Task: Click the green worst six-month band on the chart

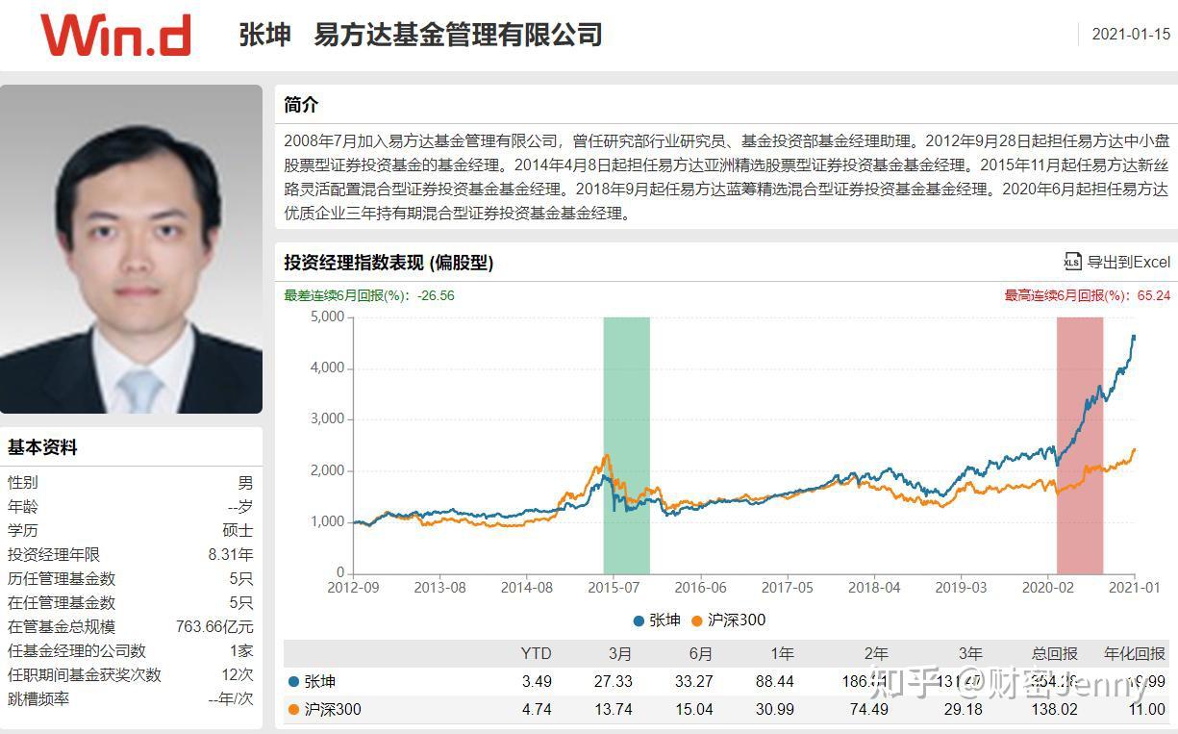Action: (626, 445)
